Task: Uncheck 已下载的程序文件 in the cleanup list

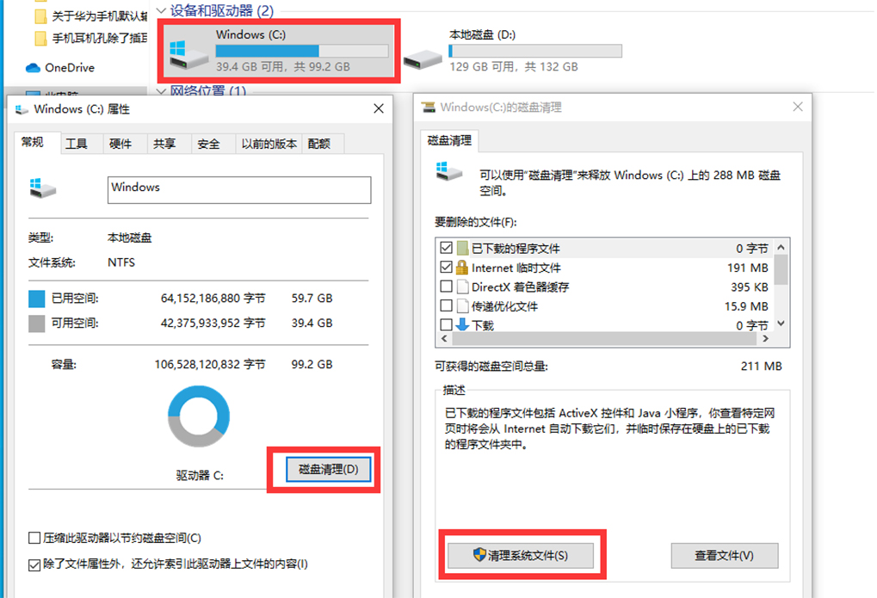Action: click(445, 247)
